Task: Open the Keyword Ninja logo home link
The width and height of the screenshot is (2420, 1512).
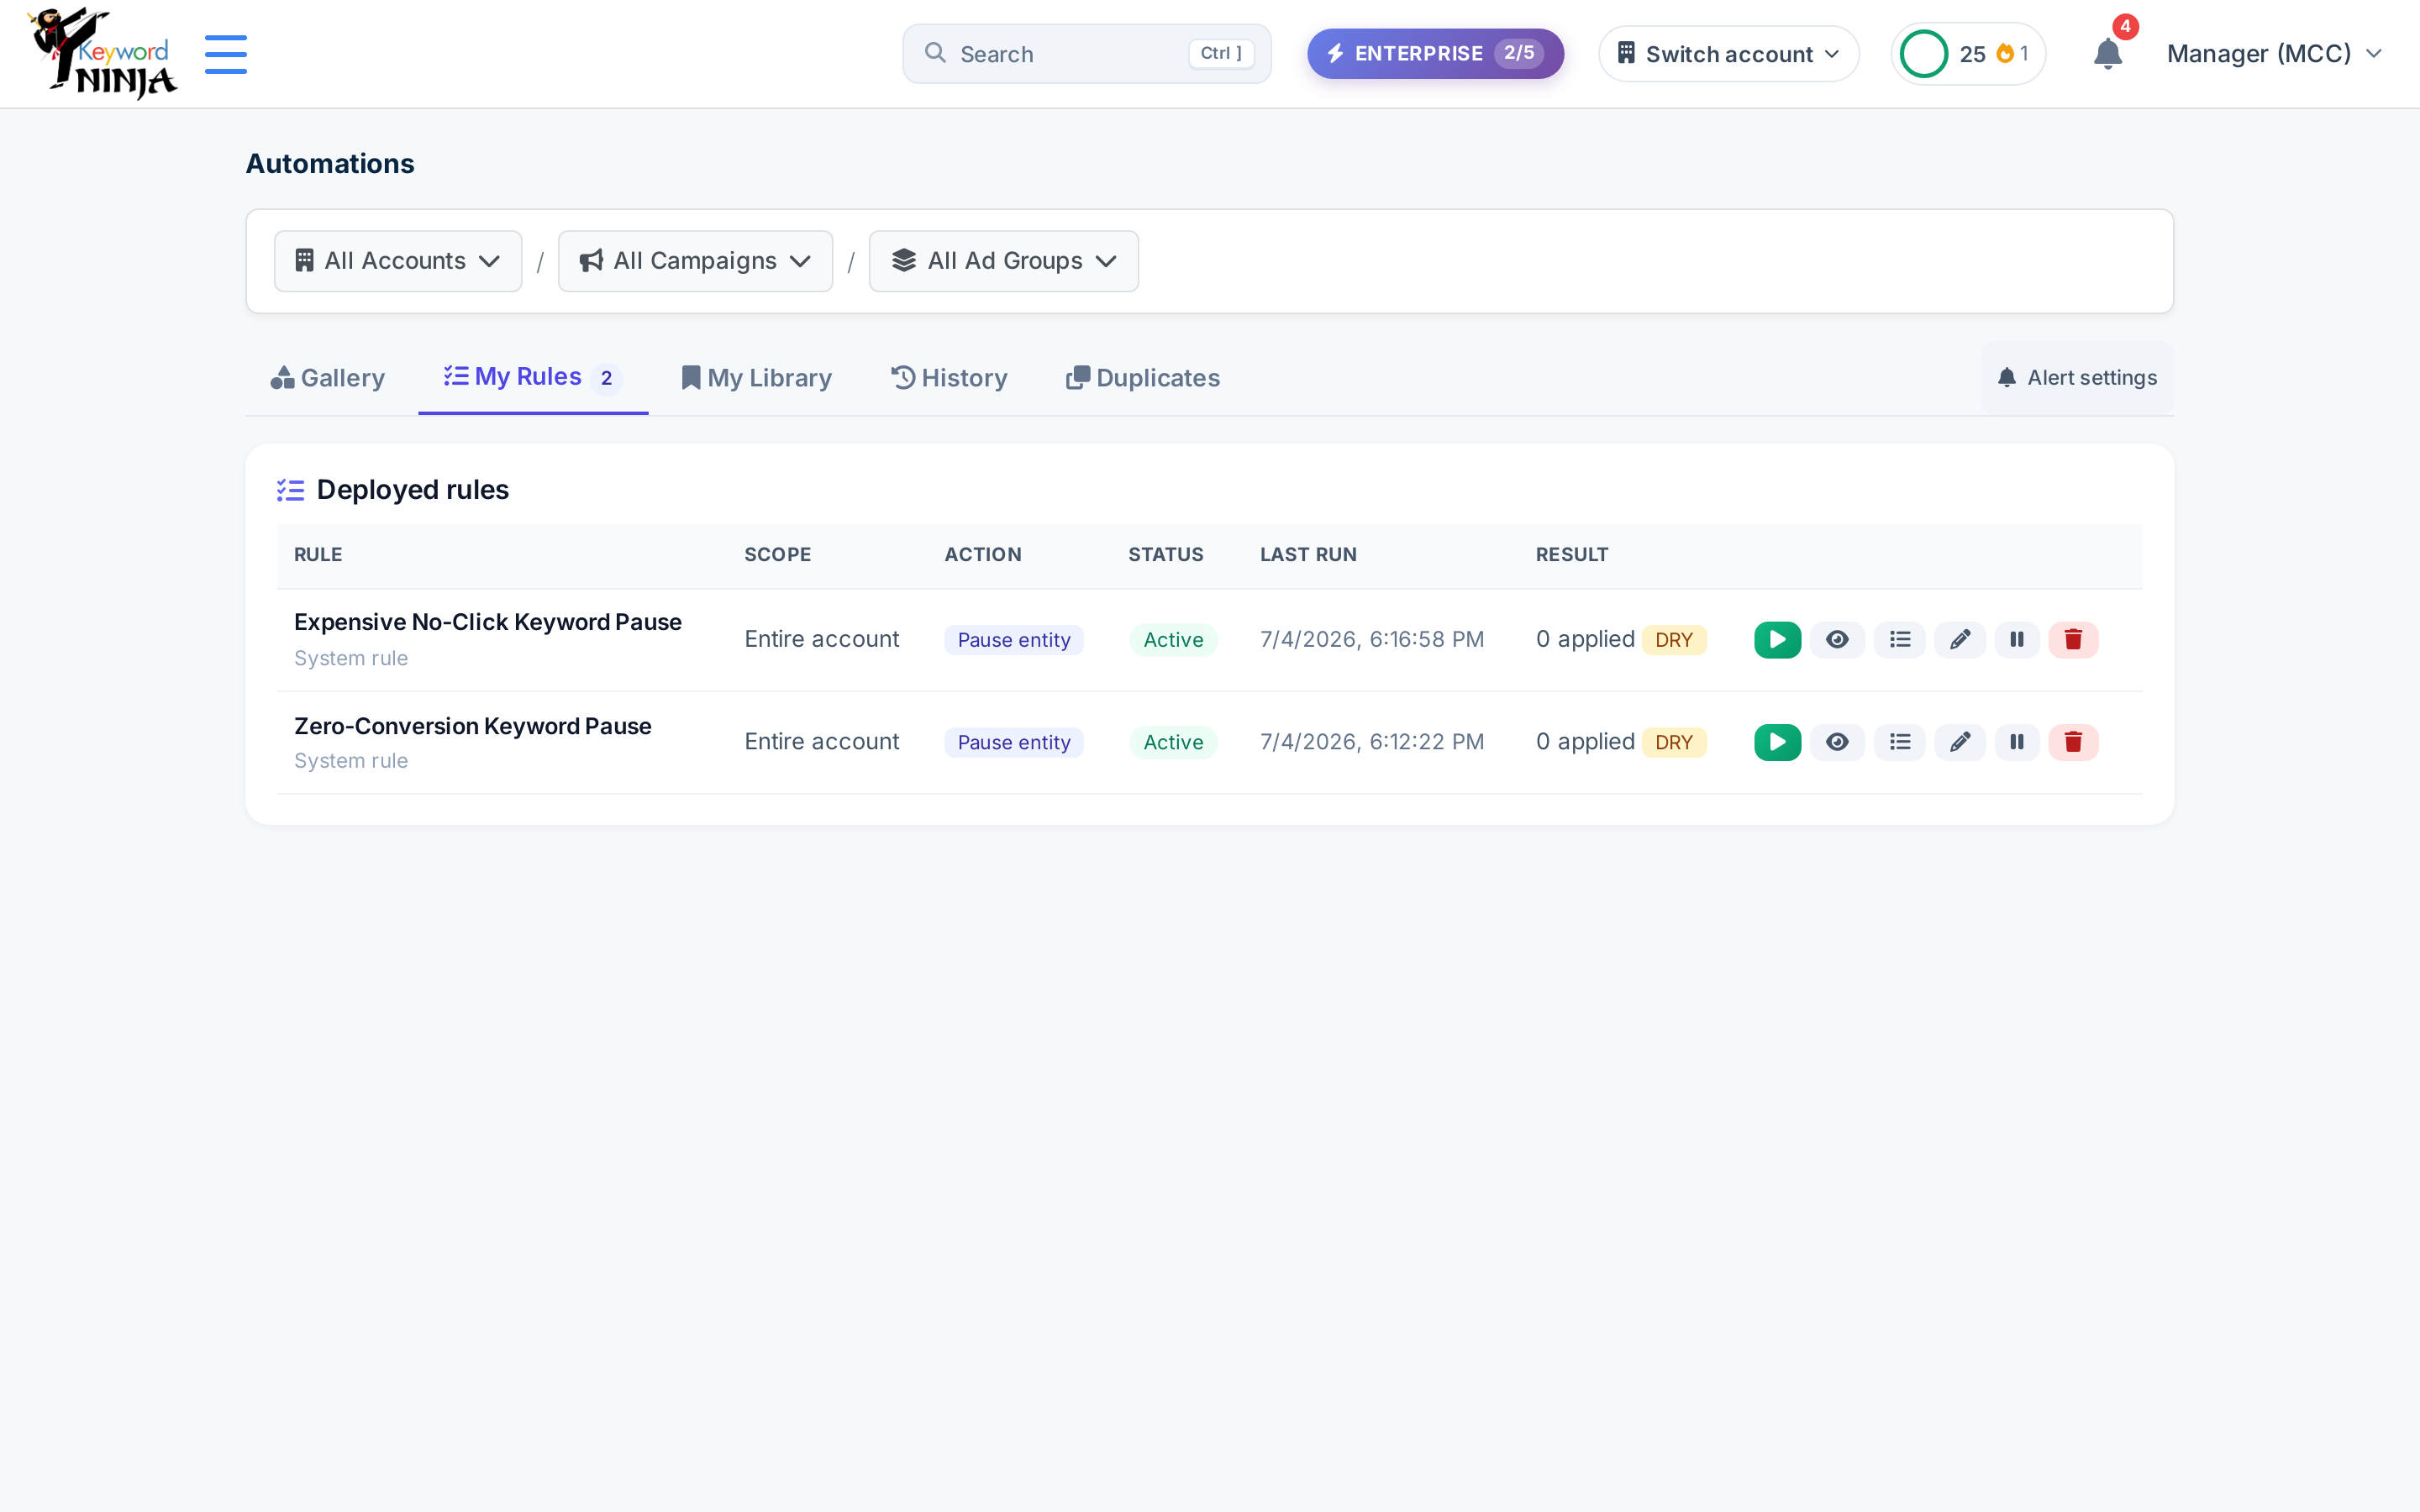Action: pos(102,53)
